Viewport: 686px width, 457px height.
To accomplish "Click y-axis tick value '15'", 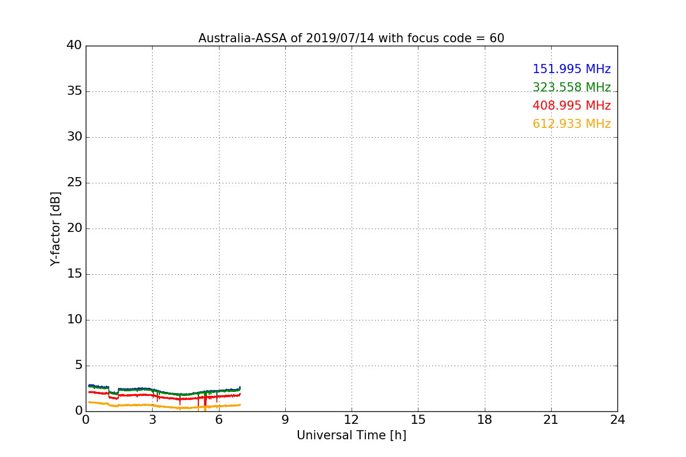I will point(74,274).
